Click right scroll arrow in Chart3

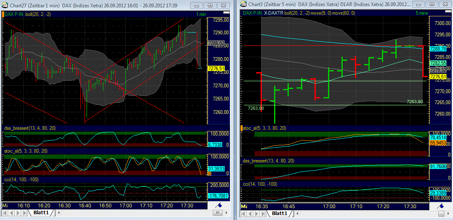[x=449, y=213]
